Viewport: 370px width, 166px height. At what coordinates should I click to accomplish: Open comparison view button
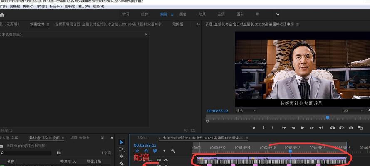360,128
